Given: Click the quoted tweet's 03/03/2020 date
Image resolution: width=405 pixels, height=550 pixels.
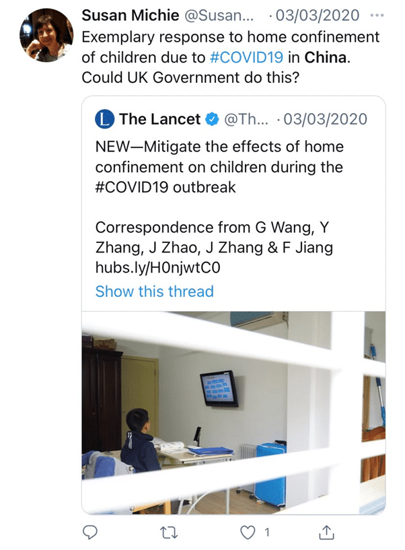Looking at the screenshot, I should pyautogui.click(x=325, y=119).
